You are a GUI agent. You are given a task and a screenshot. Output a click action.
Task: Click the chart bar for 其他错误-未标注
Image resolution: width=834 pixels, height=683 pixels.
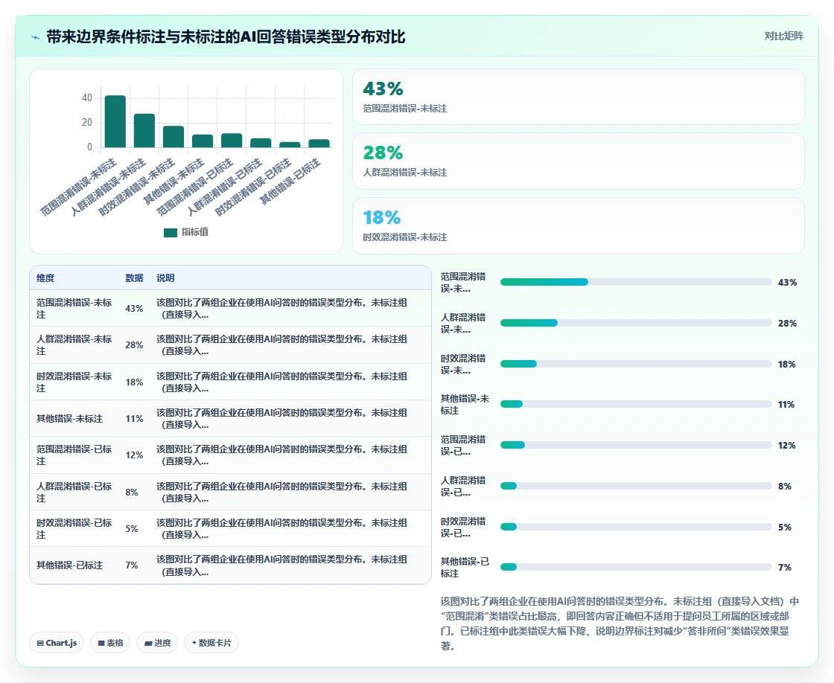(203, 141)
